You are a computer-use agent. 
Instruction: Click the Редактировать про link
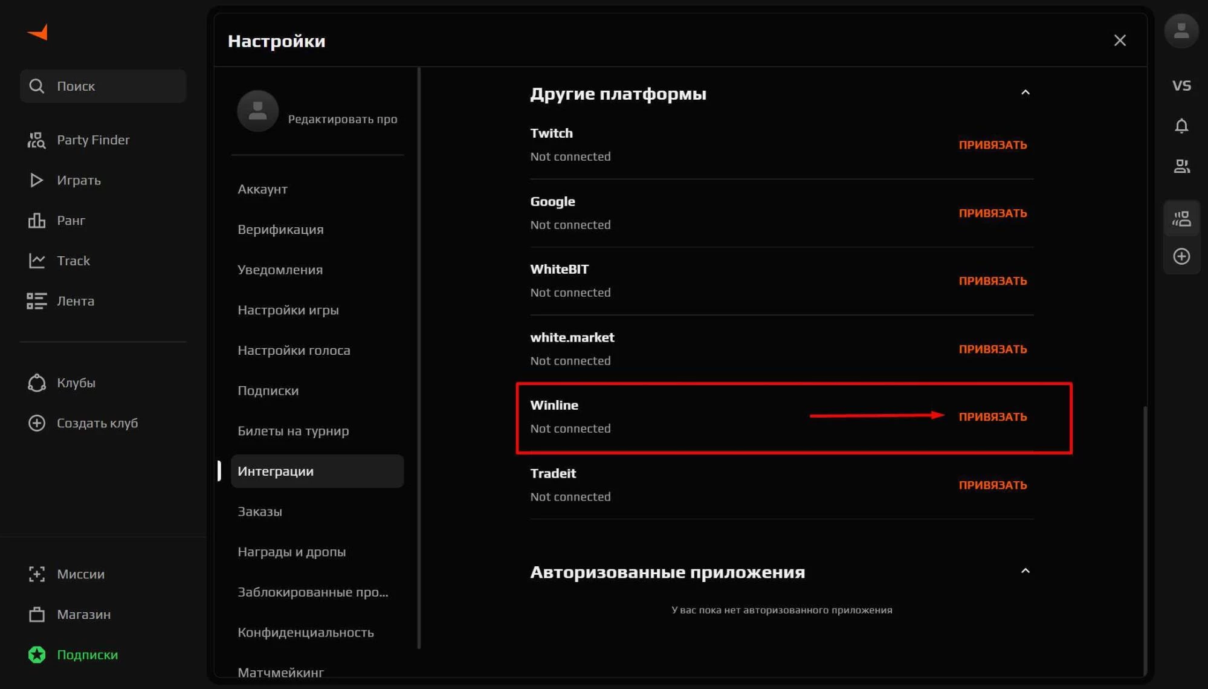(x=343, y=119)
